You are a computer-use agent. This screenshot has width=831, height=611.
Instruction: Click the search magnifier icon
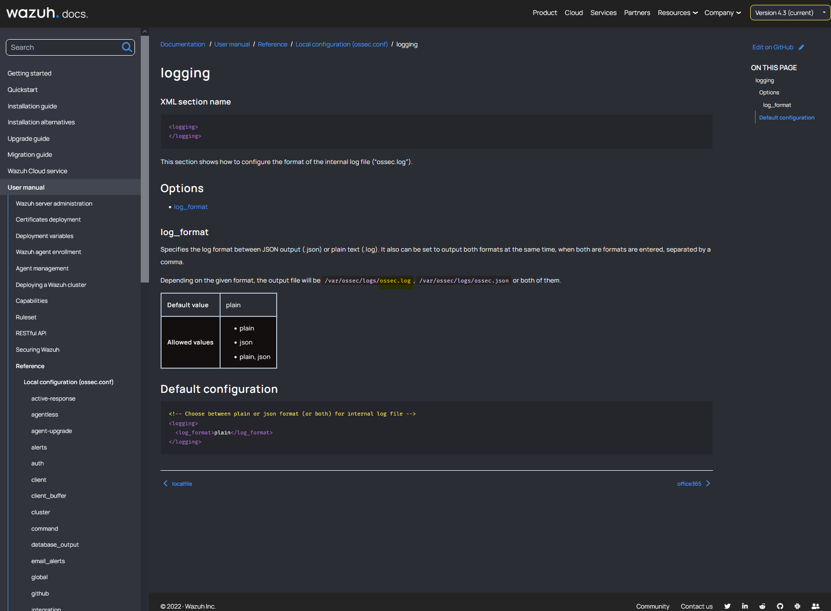tap(126, 47)
